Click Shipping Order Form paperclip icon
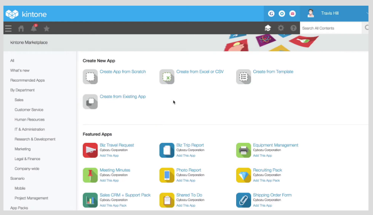The height and width of the screenshot is (215, 373). pyautogui.click(x=244, y=200)
